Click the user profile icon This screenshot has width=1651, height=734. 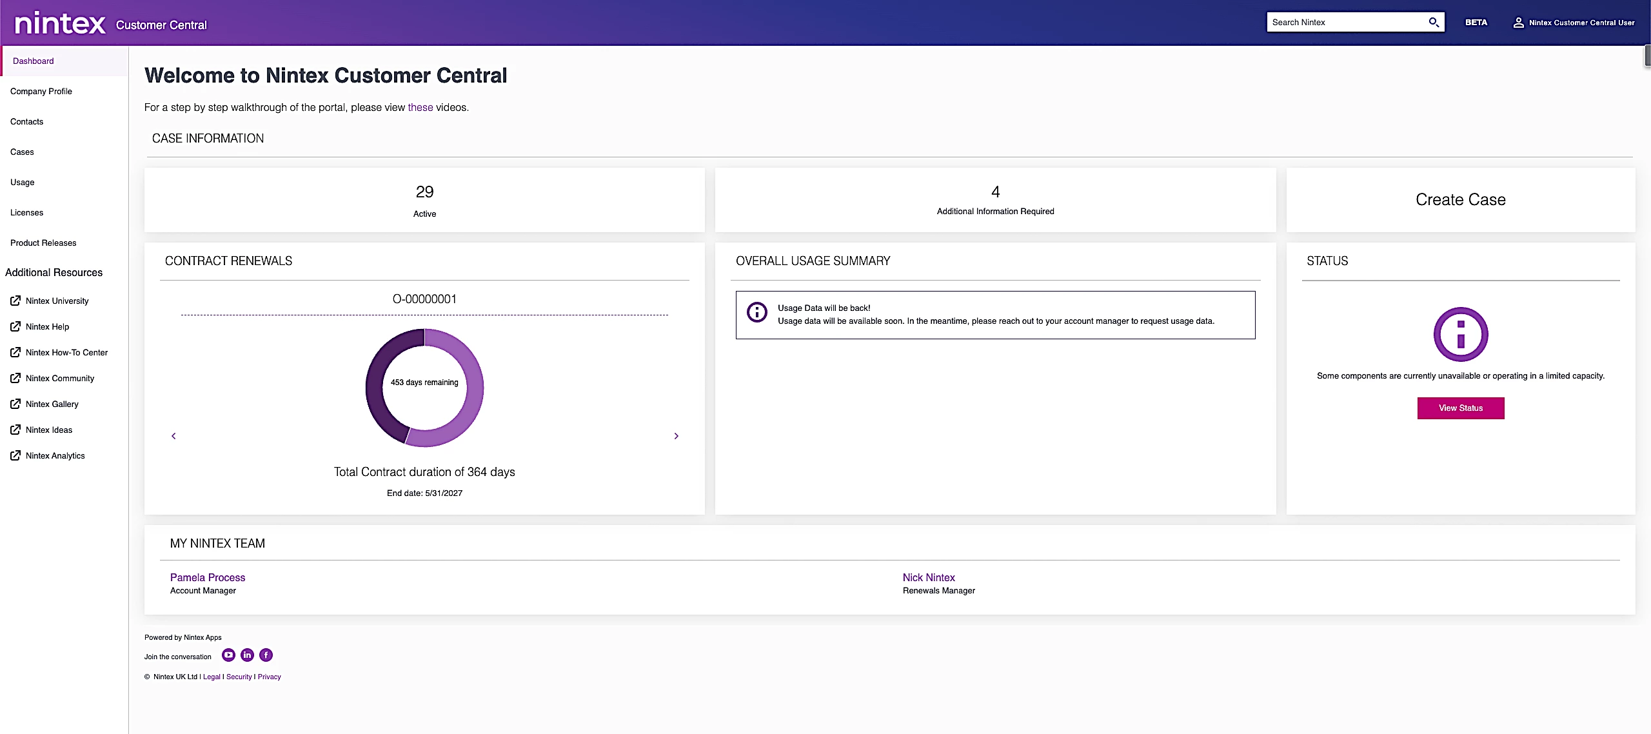pyautogui.click(x=1518, y=23)
